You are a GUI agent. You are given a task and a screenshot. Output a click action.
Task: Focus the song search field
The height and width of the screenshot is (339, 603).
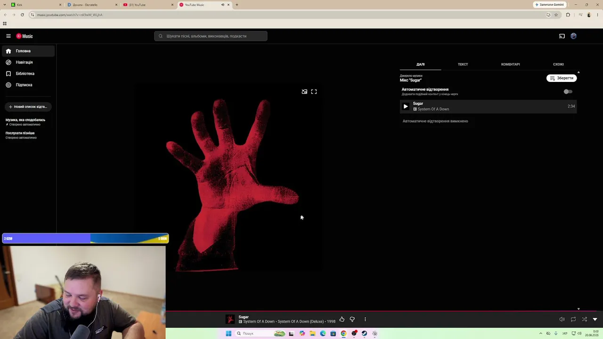click(211, 36)
